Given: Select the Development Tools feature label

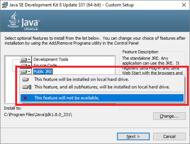Looking at the screenshot, I should click(x=50, y=59).
